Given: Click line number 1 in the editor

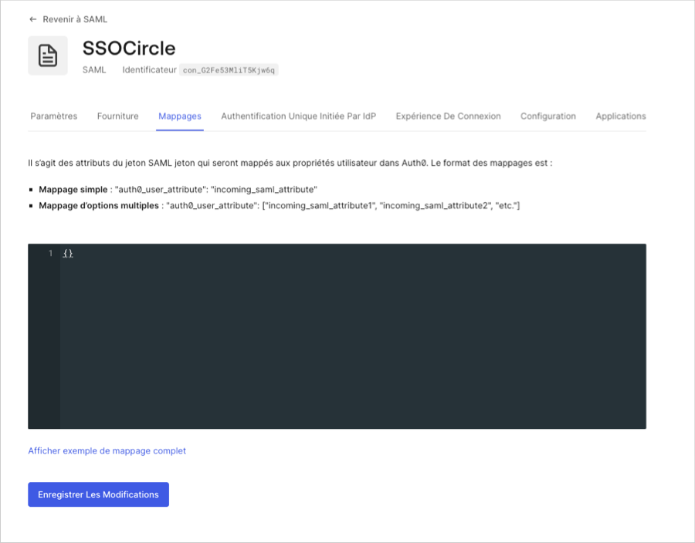Looking at the screenshot, I should tap(50, 252).
